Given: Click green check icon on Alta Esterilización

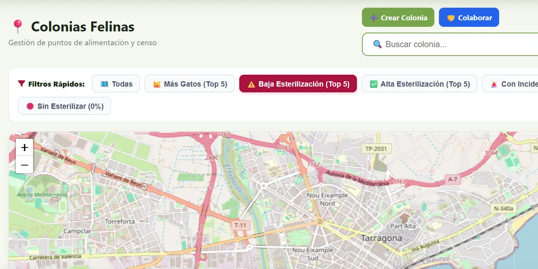Looking at the screenshot, I should pos(374,84).
